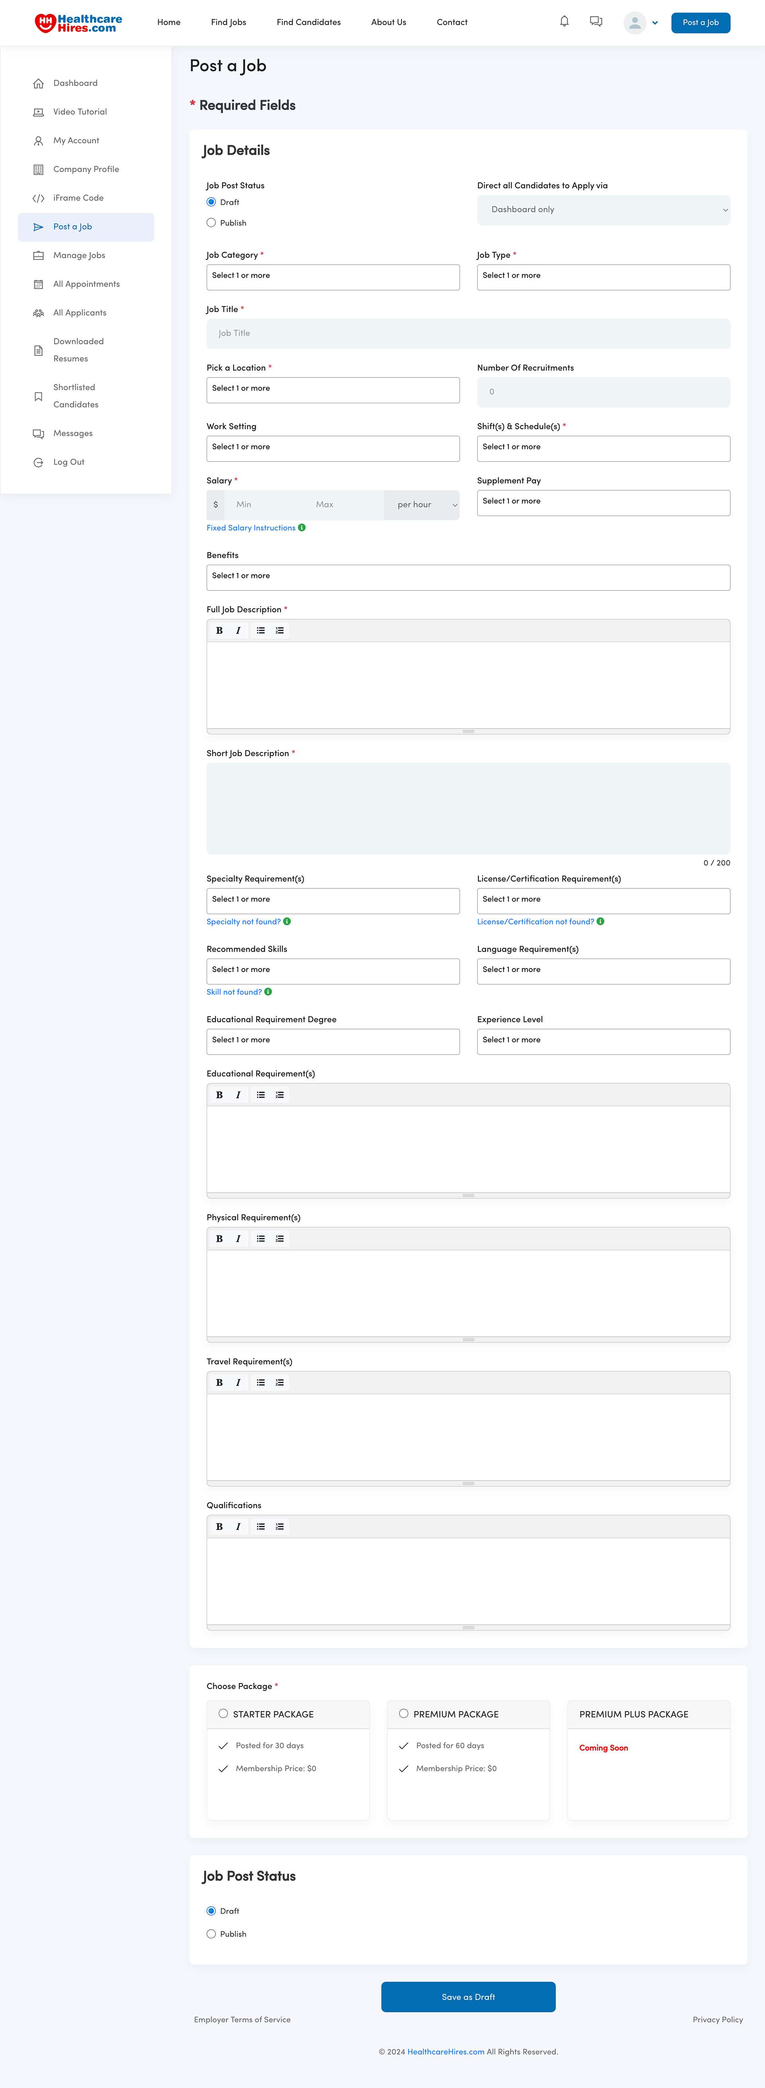Click the All Applicants people icon
Screen dimensions: 765x2088
(38, 313)
